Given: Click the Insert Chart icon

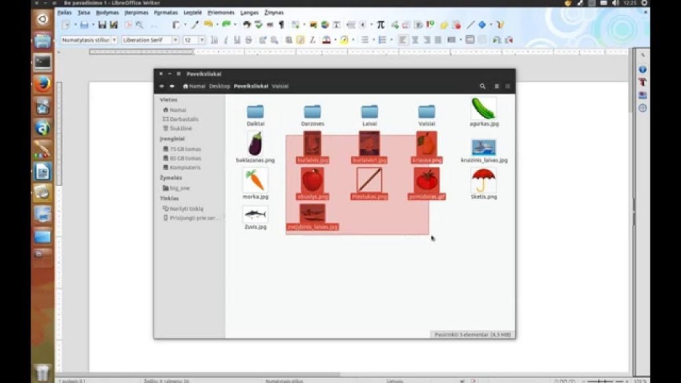Looking at the screenshot, I should (x=325, y=25).
